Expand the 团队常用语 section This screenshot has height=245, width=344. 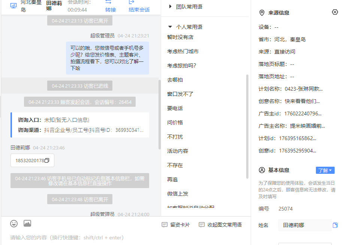click(x=170, y=7)
